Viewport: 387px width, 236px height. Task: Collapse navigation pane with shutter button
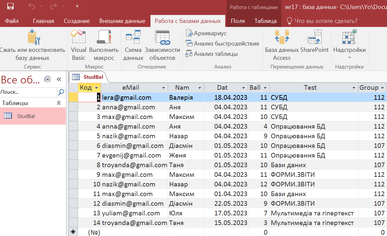click(x=59, y=79)
